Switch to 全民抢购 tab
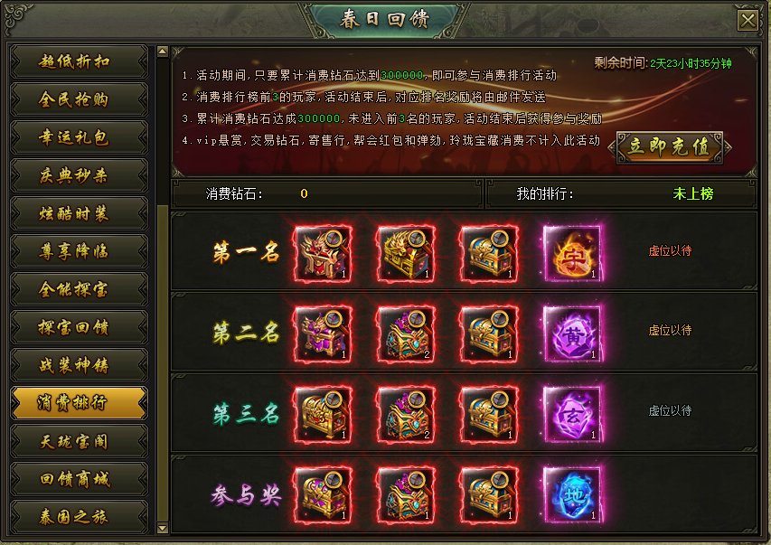The image size is (771, 545). coord(79,99)
